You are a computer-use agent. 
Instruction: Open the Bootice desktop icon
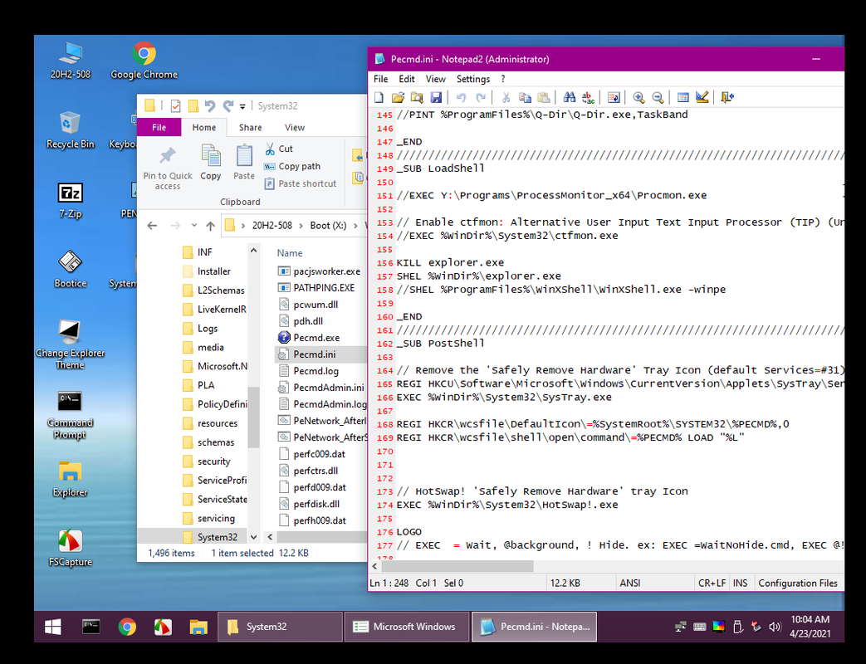[x=70, y=270]
